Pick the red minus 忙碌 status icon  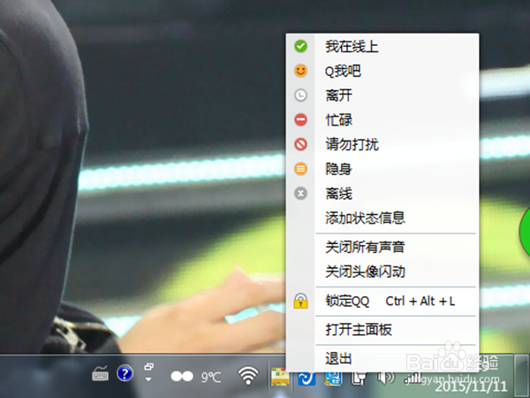click(300, 119)
